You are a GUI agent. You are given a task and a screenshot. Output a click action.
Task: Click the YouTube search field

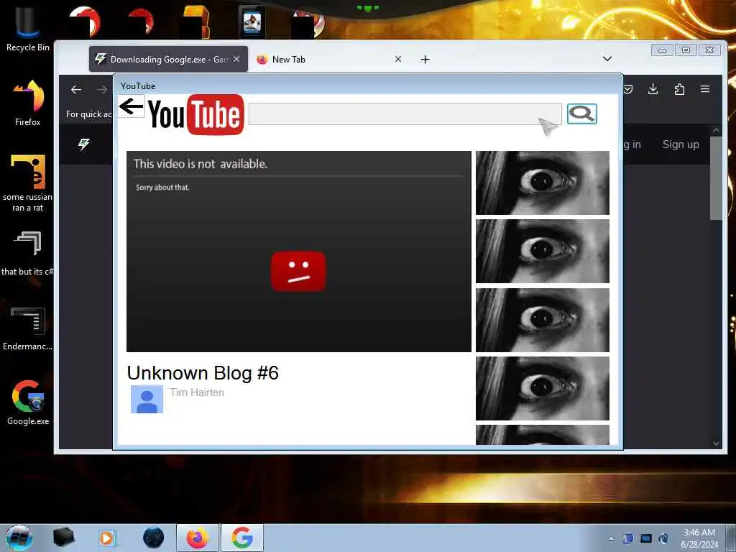point(405,114)
